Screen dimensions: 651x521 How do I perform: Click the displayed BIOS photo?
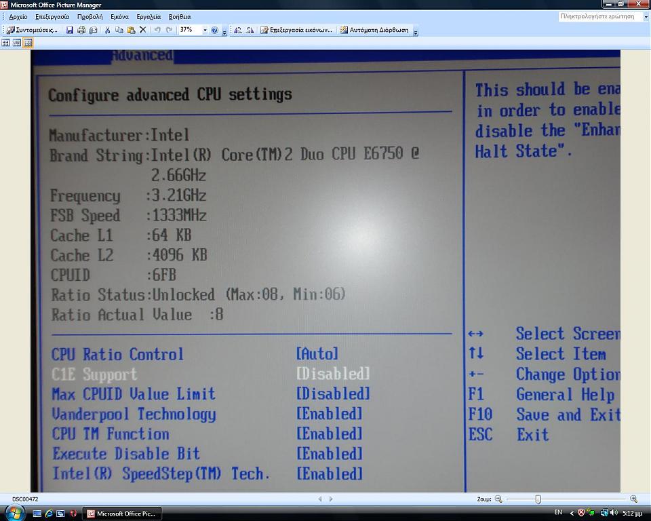[x=325, y=271]
